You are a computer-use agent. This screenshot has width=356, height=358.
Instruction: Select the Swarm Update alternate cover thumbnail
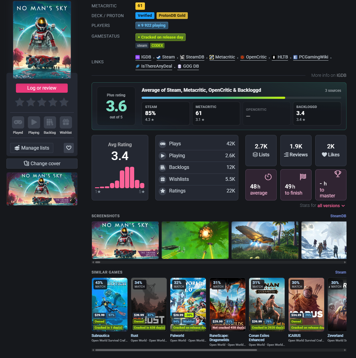tap(42, 189)
